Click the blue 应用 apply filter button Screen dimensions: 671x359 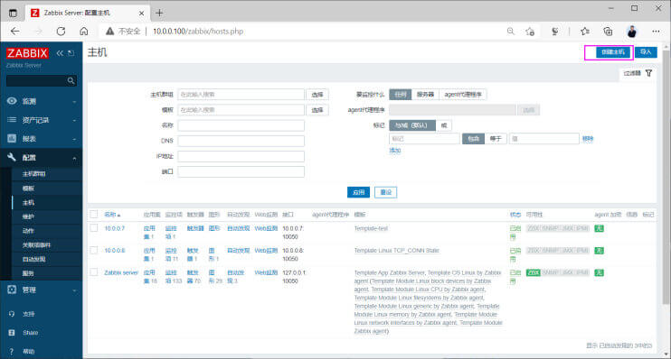click(358, 192)
